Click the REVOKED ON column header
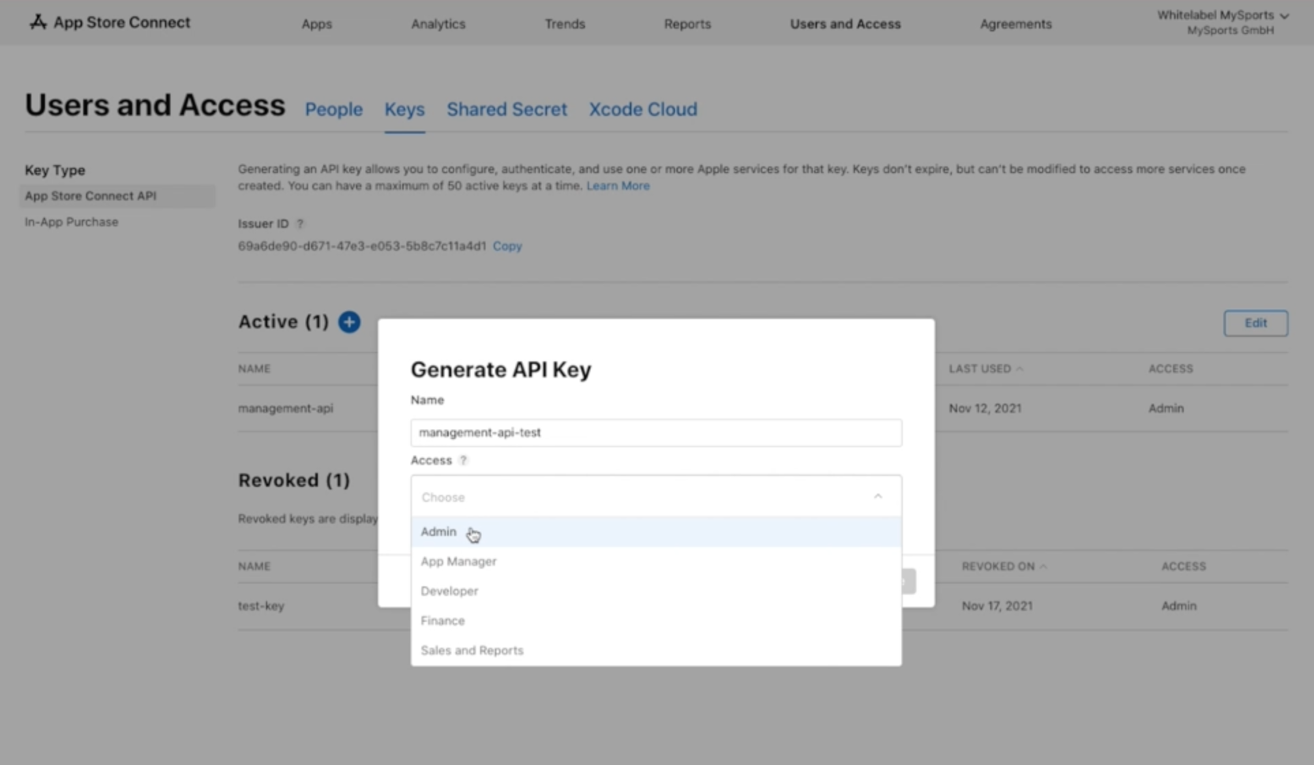This screenshot has height=765, width=1314. pyautogui.click(x=998, y=567)
